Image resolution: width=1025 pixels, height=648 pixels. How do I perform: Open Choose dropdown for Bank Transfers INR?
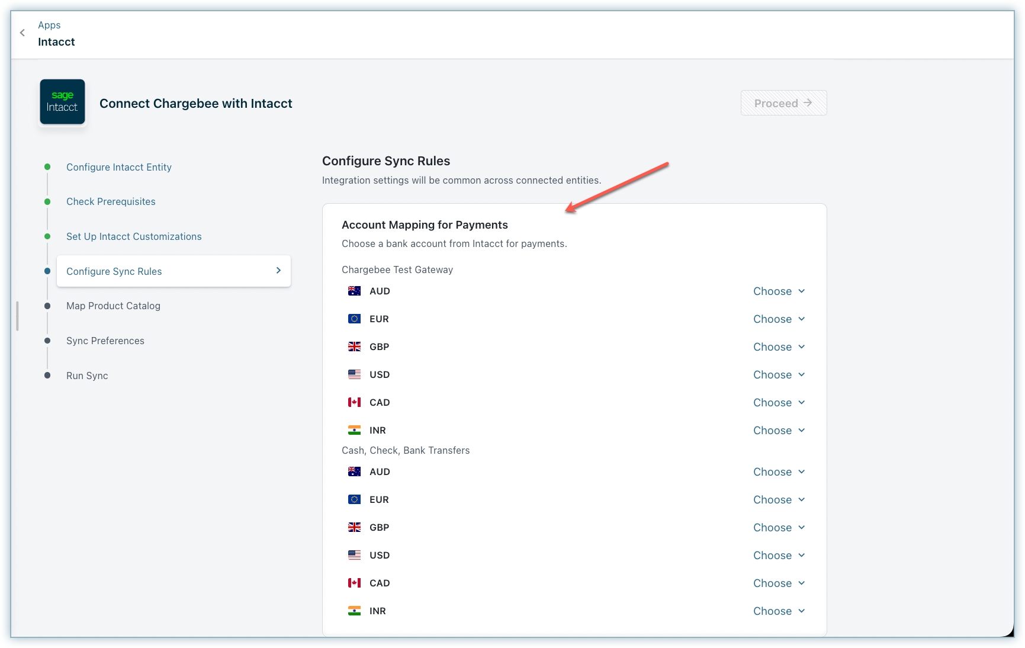coord(779,611)
